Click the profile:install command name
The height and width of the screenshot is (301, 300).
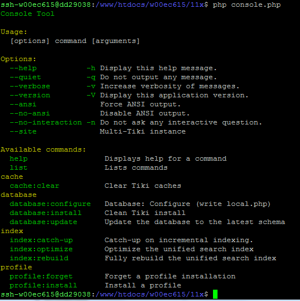click(x=44, y=286)
